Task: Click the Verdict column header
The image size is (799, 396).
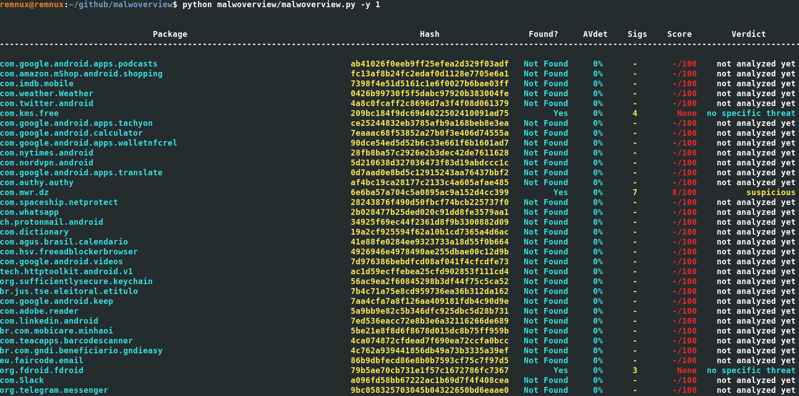Action: click(x=749, y=34)
